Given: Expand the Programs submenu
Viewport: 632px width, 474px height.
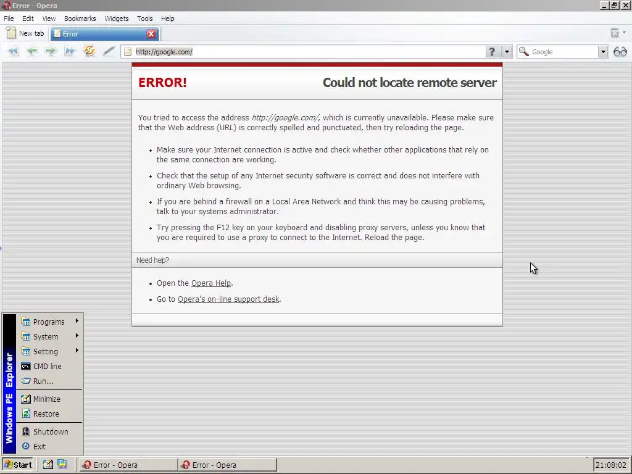Looking at the screenshot, I should [50, 322].
